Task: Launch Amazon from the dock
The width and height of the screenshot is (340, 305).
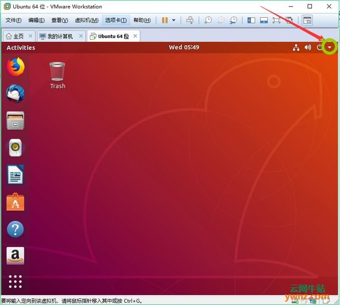Action: (15, 256)
